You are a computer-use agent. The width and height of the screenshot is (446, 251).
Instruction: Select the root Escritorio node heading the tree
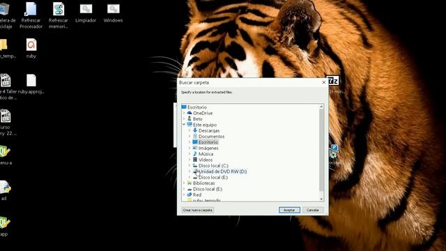coord(197,107)
